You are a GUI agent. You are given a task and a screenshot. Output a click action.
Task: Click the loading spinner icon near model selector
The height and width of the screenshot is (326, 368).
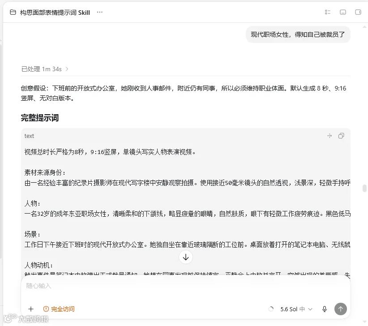[271, 309]
